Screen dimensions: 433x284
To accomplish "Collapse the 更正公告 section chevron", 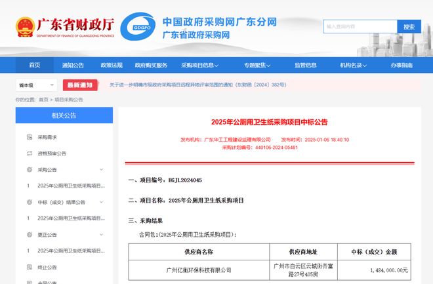I will (101, 235).
